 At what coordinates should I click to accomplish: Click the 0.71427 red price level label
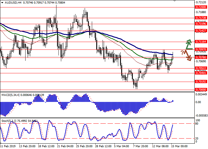coord(201,30)
